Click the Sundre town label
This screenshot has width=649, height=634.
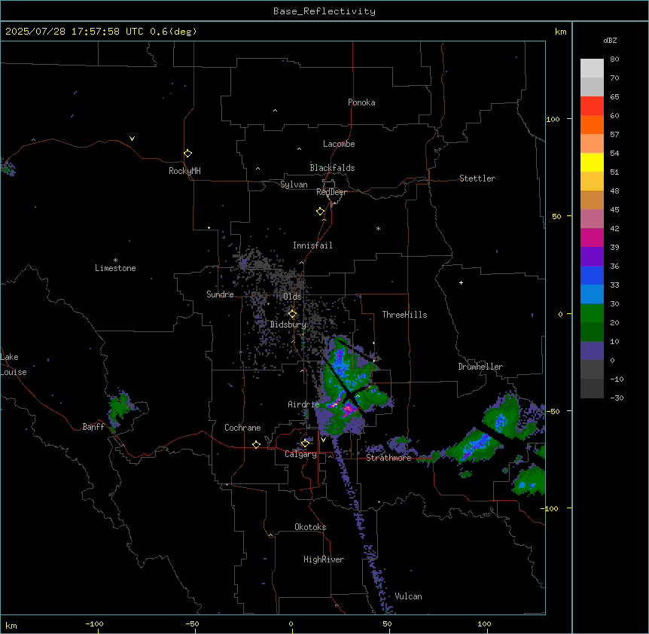click(x=220, y=294)
